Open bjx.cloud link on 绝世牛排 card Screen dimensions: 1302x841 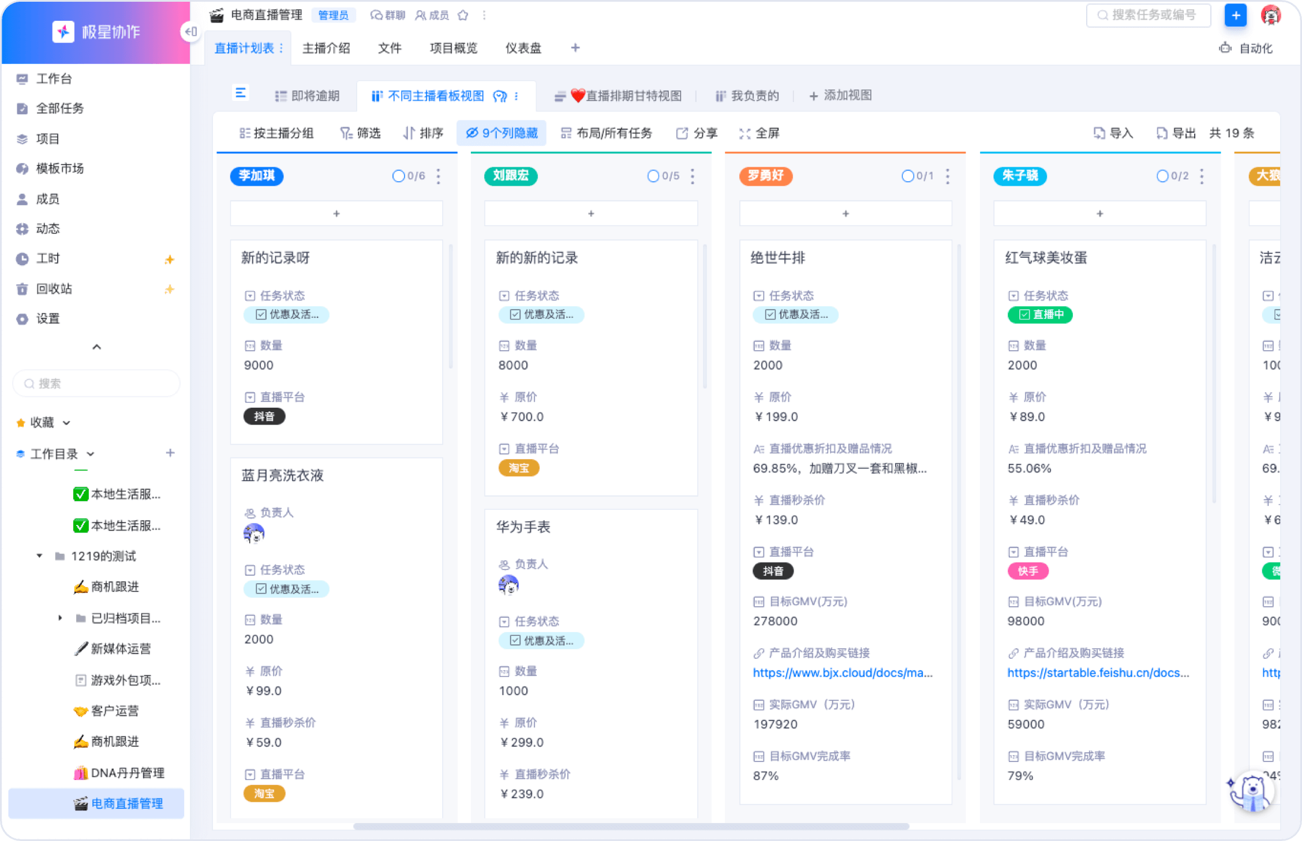[x=843, y=673]
